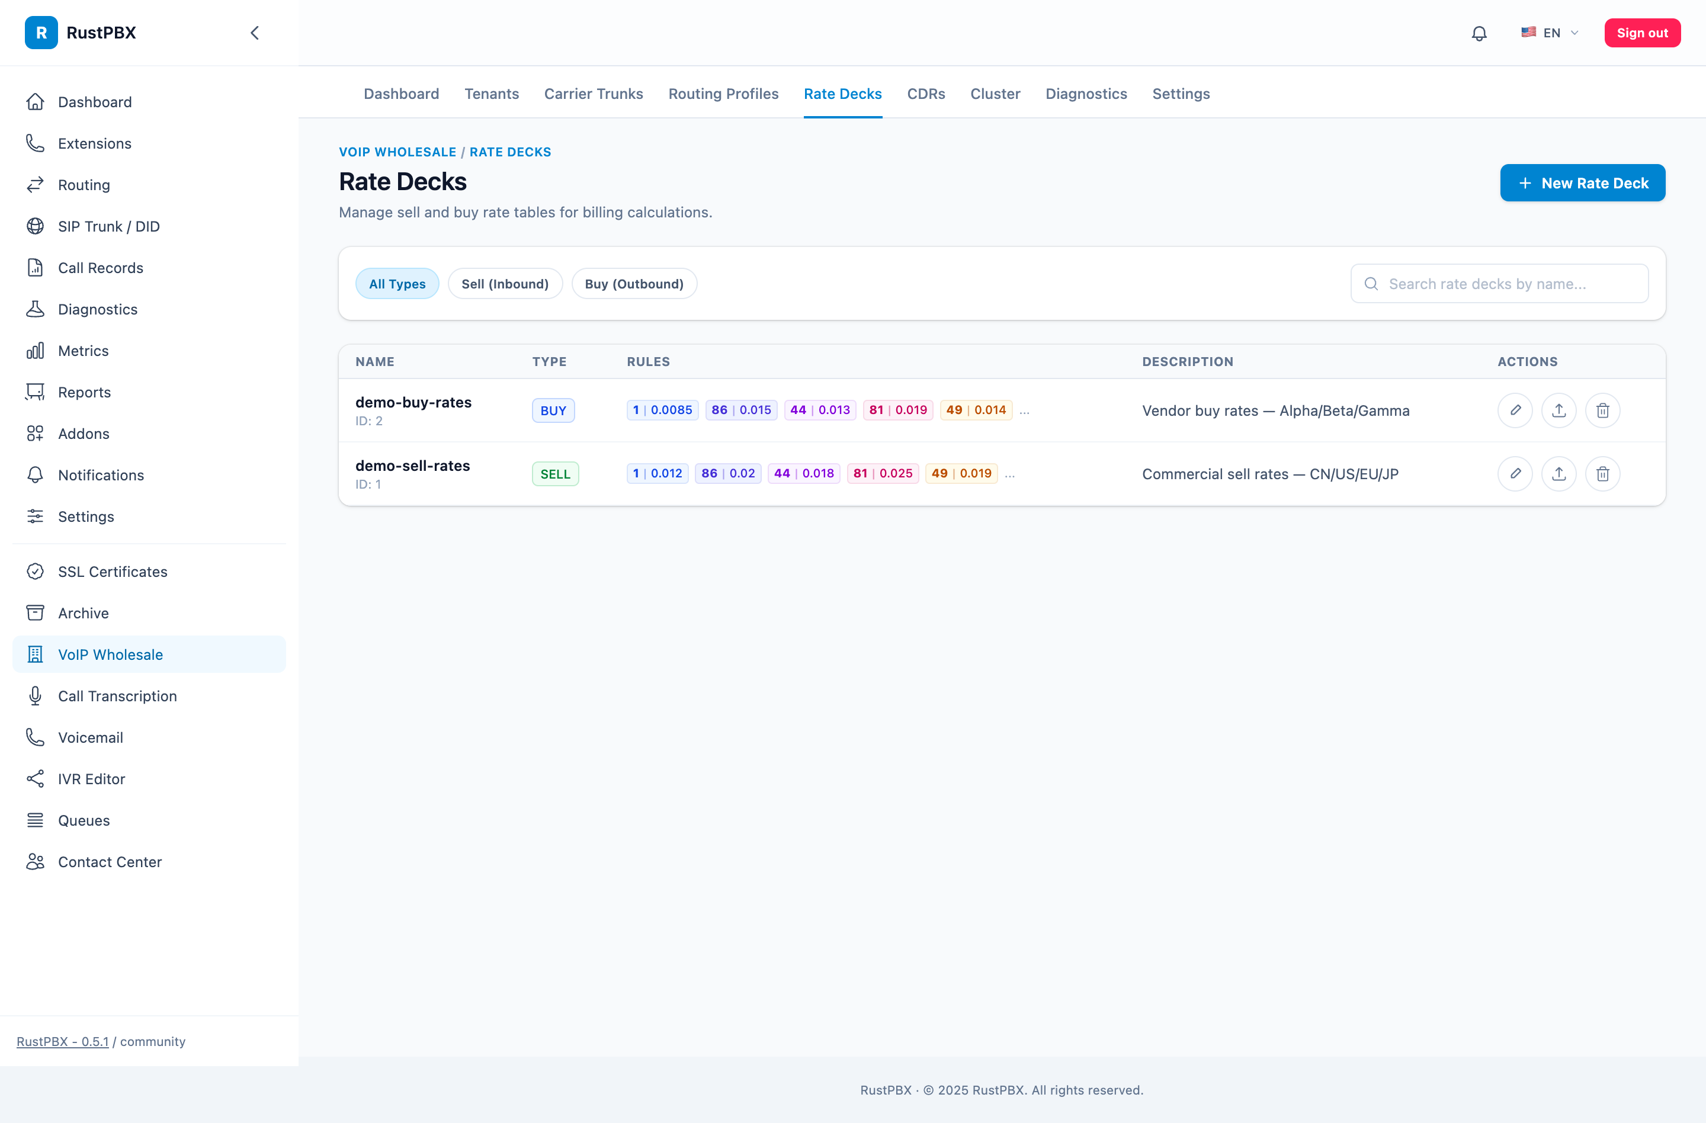Edit the demo-sell-rates rate deck

coord(1515,474)
